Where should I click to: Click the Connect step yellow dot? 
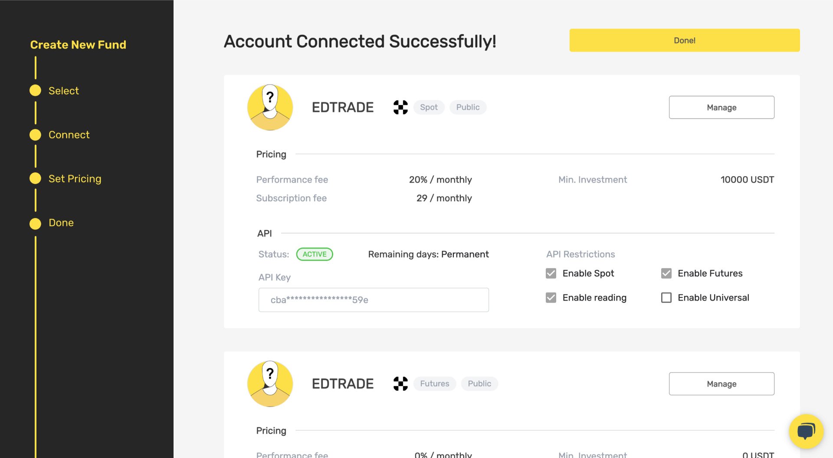[x=35, y=135]
